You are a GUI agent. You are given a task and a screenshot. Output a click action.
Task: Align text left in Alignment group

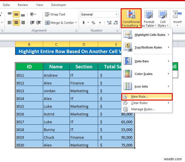coord(10,22)
